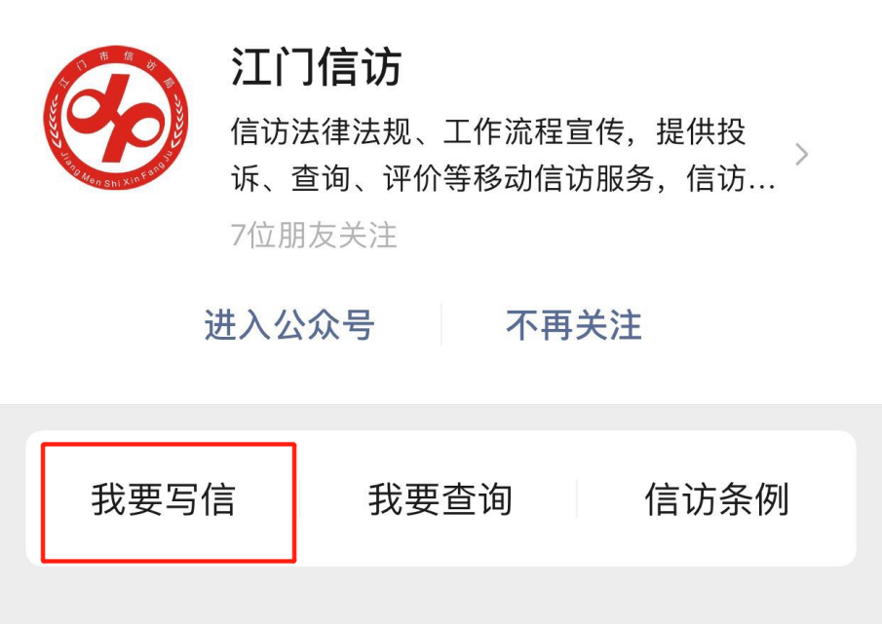Viewport: 882px width, 624px height.
Task: Open the 信访条例 menu item
Action: coord(716,498)
